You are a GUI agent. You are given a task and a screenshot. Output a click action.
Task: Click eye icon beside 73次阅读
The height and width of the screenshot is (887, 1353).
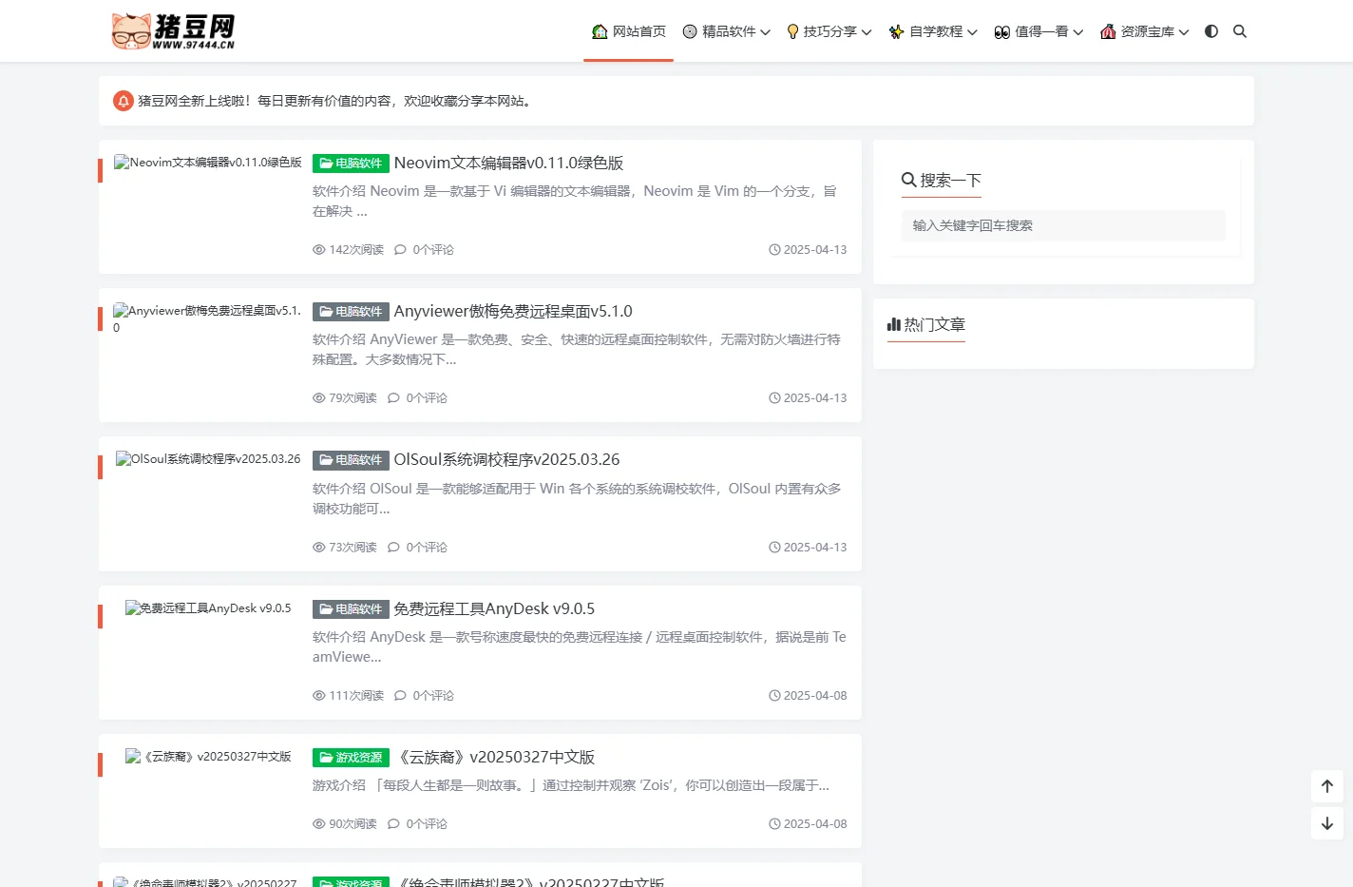[319, 548]
